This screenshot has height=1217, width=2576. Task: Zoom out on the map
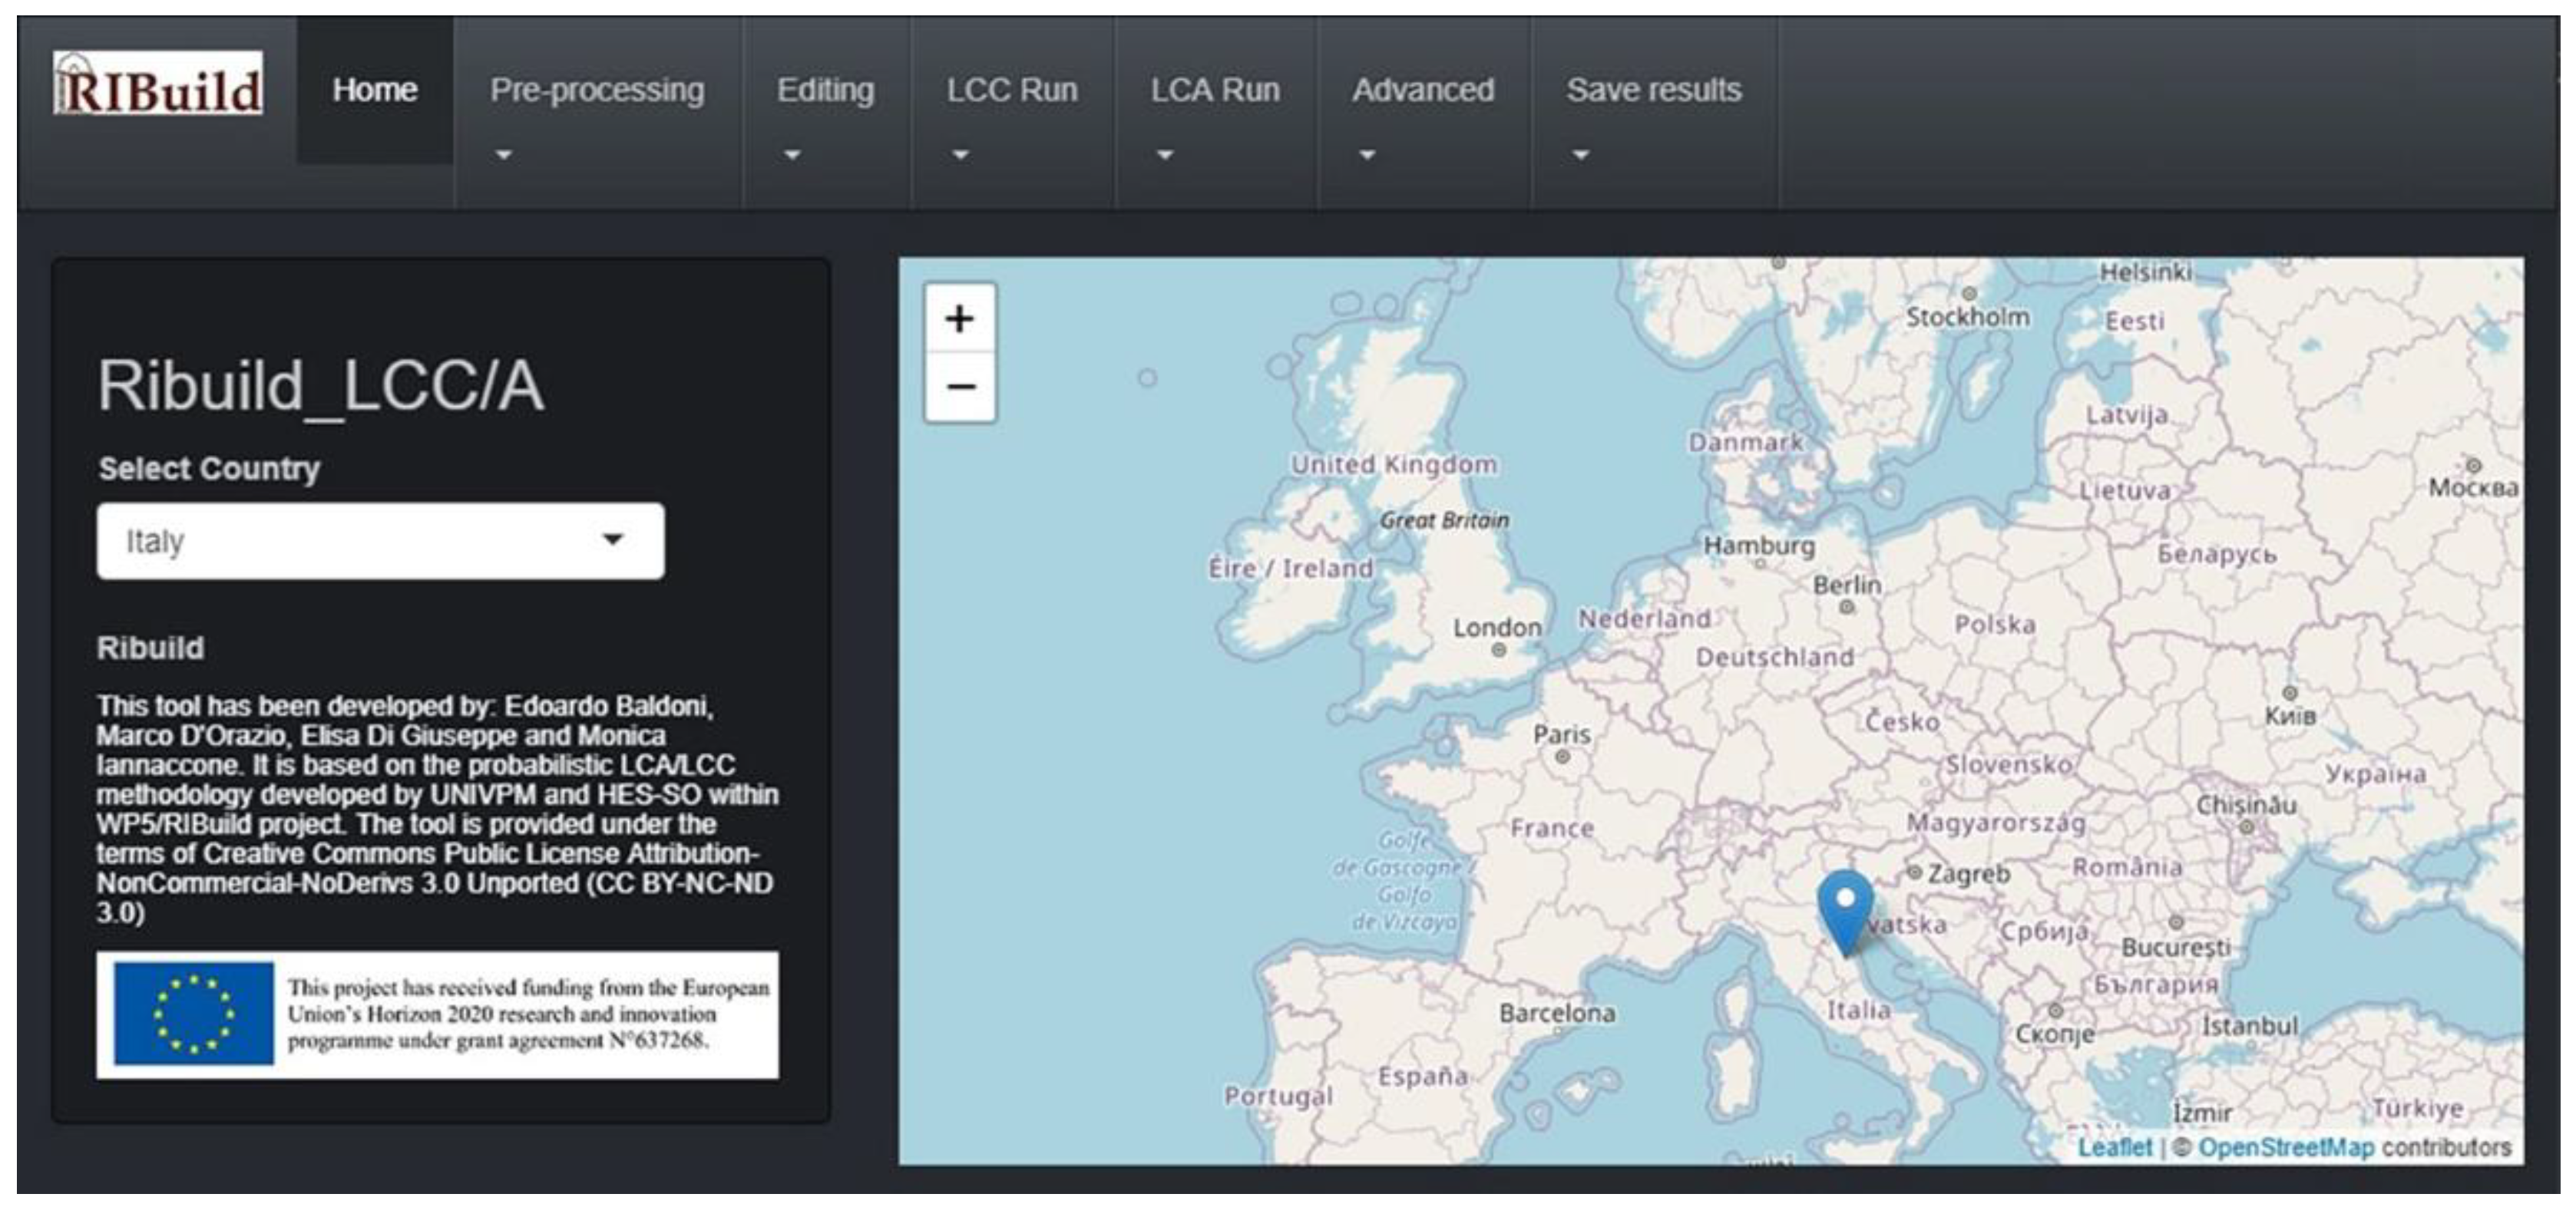(x=959, y=387)
